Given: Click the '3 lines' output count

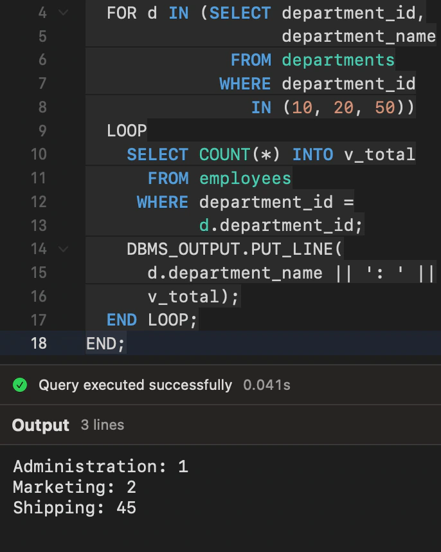Looking at the screenshot, I should 102,425.
